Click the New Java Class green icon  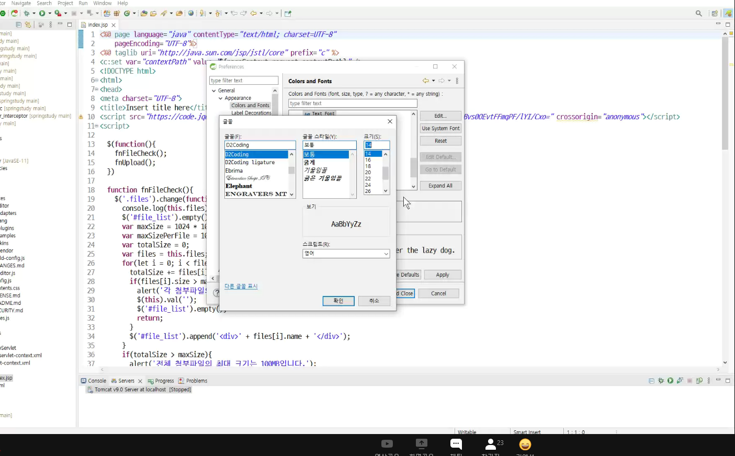tap(127, 13)
